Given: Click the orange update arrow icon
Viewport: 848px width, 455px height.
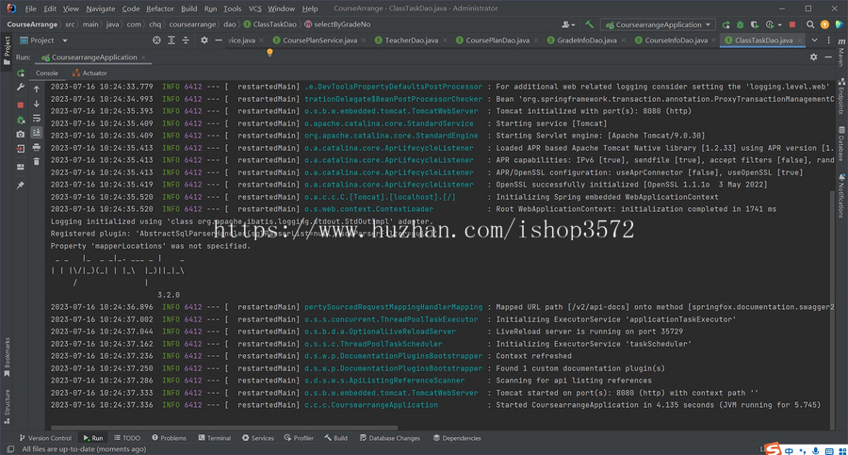Looking at the screenshot, I should click(824, 24).
